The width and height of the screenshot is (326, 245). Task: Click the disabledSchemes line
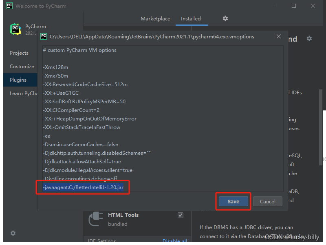pyautogui.click(x=97, y=153)
